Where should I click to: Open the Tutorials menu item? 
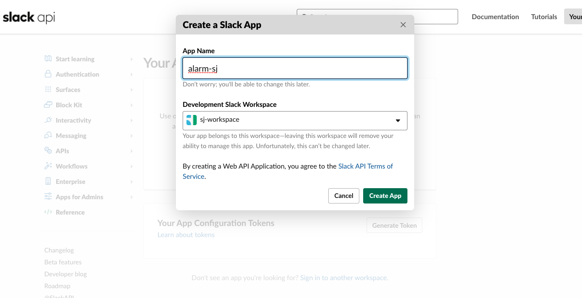(544, 17)
